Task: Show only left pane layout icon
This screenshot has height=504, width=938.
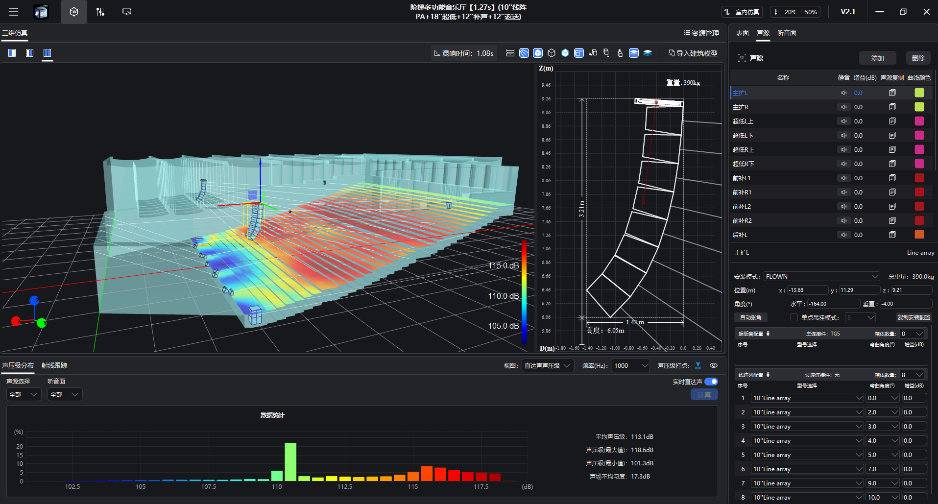Action: pos(12,53)
